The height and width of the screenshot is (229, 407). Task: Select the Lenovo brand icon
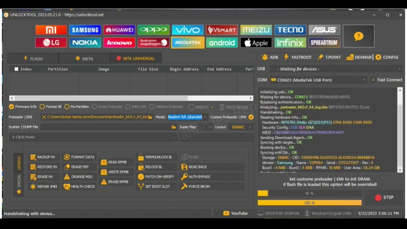(x=119, y=43)
